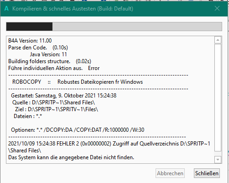Click the 'B4A Version: 11.00' log line
229x183 pixels.
[30, 41]
